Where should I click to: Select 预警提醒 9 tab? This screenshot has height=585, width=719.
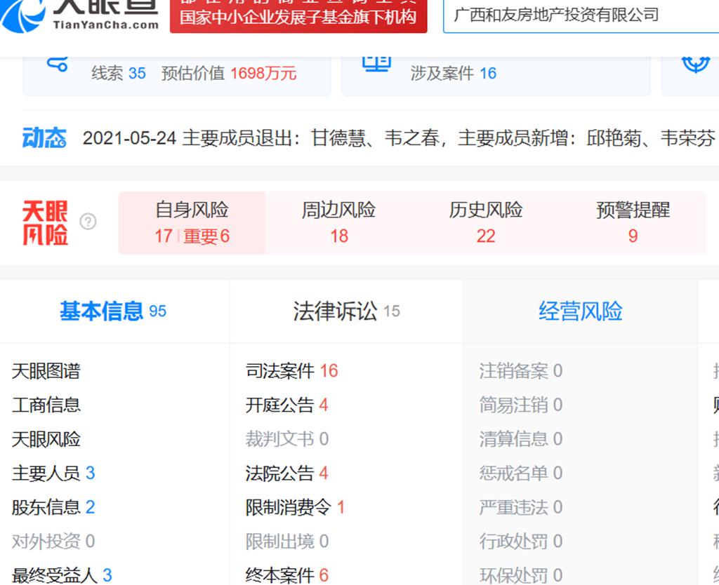click(x=633, y=223)
